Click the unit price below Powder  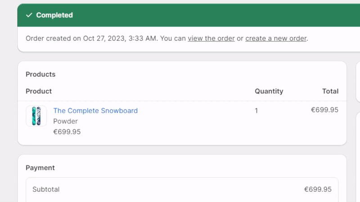[67, 132]
